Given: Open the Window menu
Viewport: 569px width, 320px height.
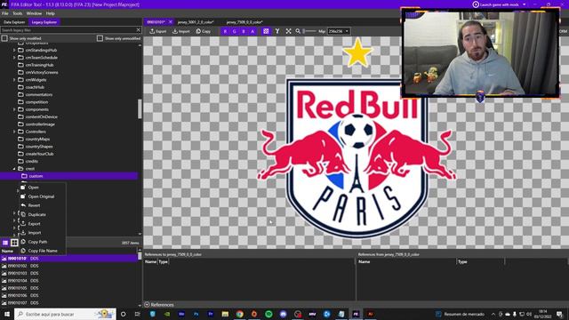Looking at the screenshot, I should pyautogui.click(x=34, y=13).
